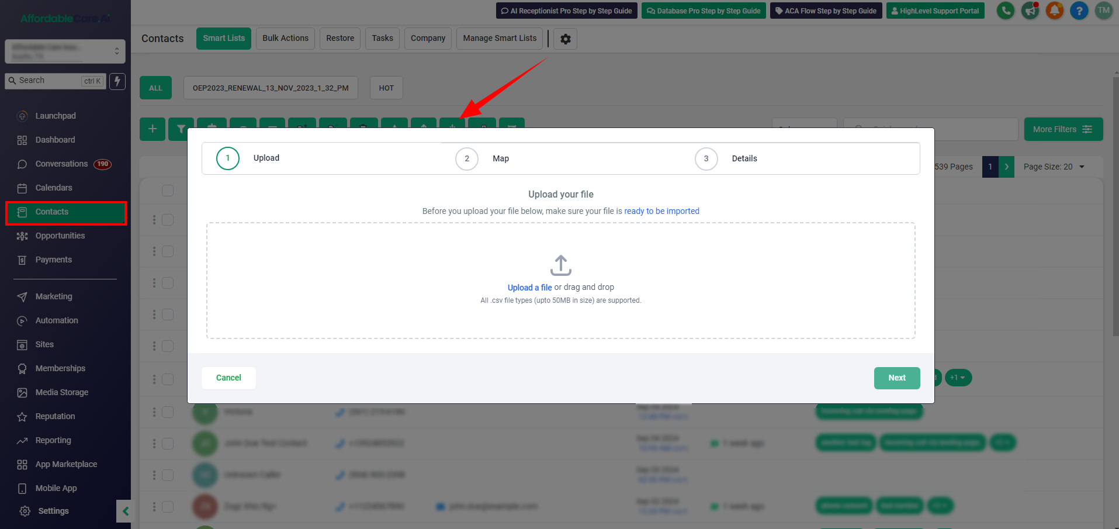
Task: Open the megaphone announcements icon
Action: pyautogui.click(x=1030, y=11)
